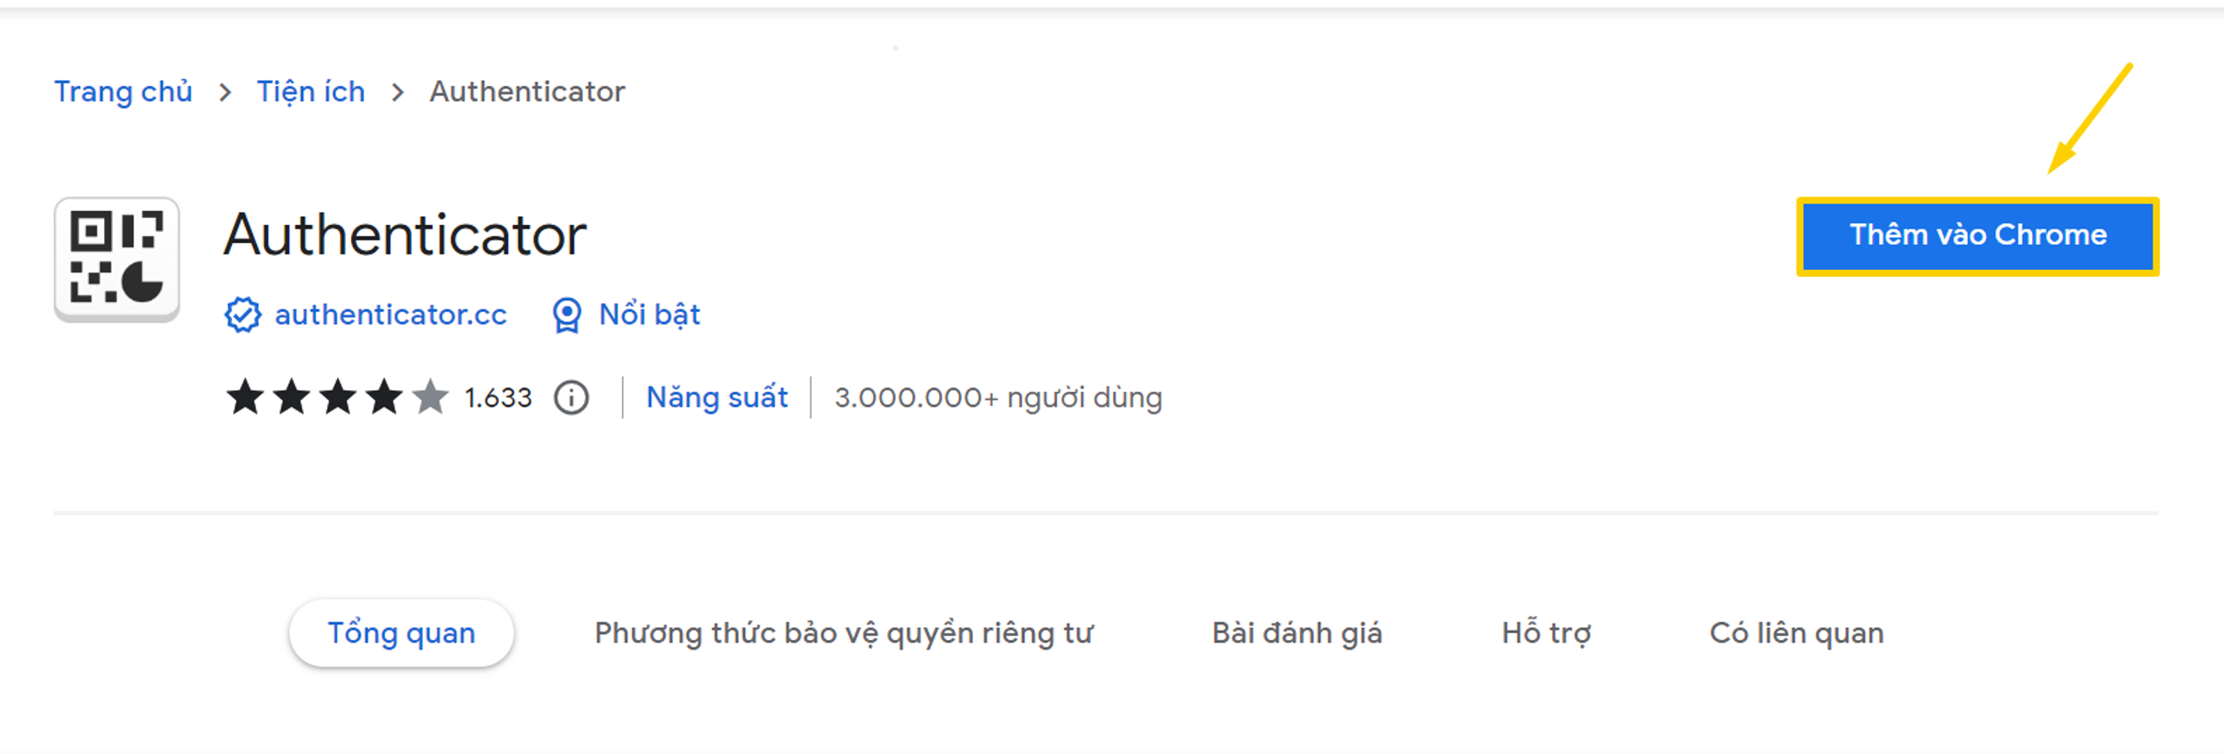Go to Trang chủ breadcrumb link
This screenshot has height=753, width=2224.
click(x=123, y=91)
